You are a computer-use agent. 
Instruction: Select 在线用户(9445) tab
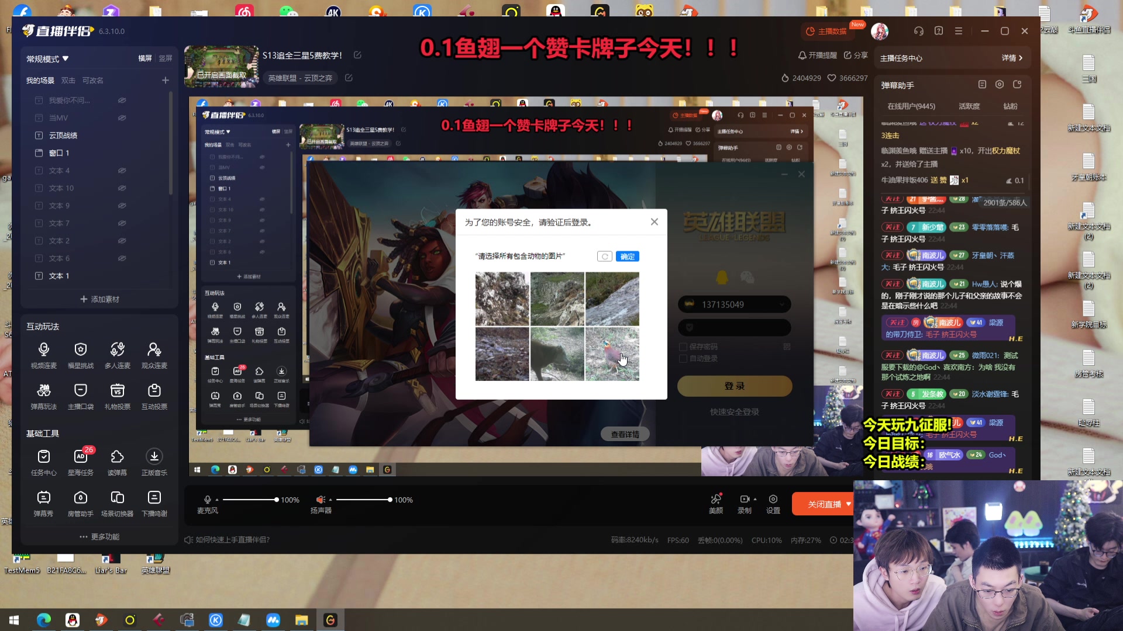(x=911, y=106)
